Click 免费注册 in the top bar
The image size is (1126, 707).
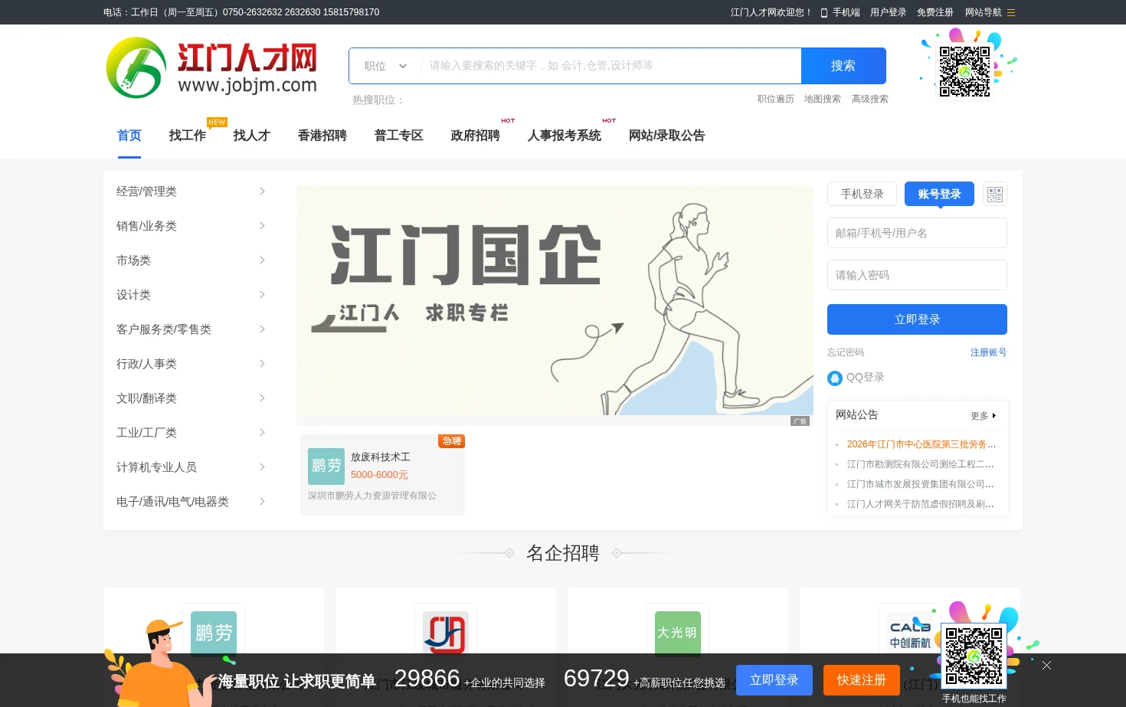[x=935, y=12]
